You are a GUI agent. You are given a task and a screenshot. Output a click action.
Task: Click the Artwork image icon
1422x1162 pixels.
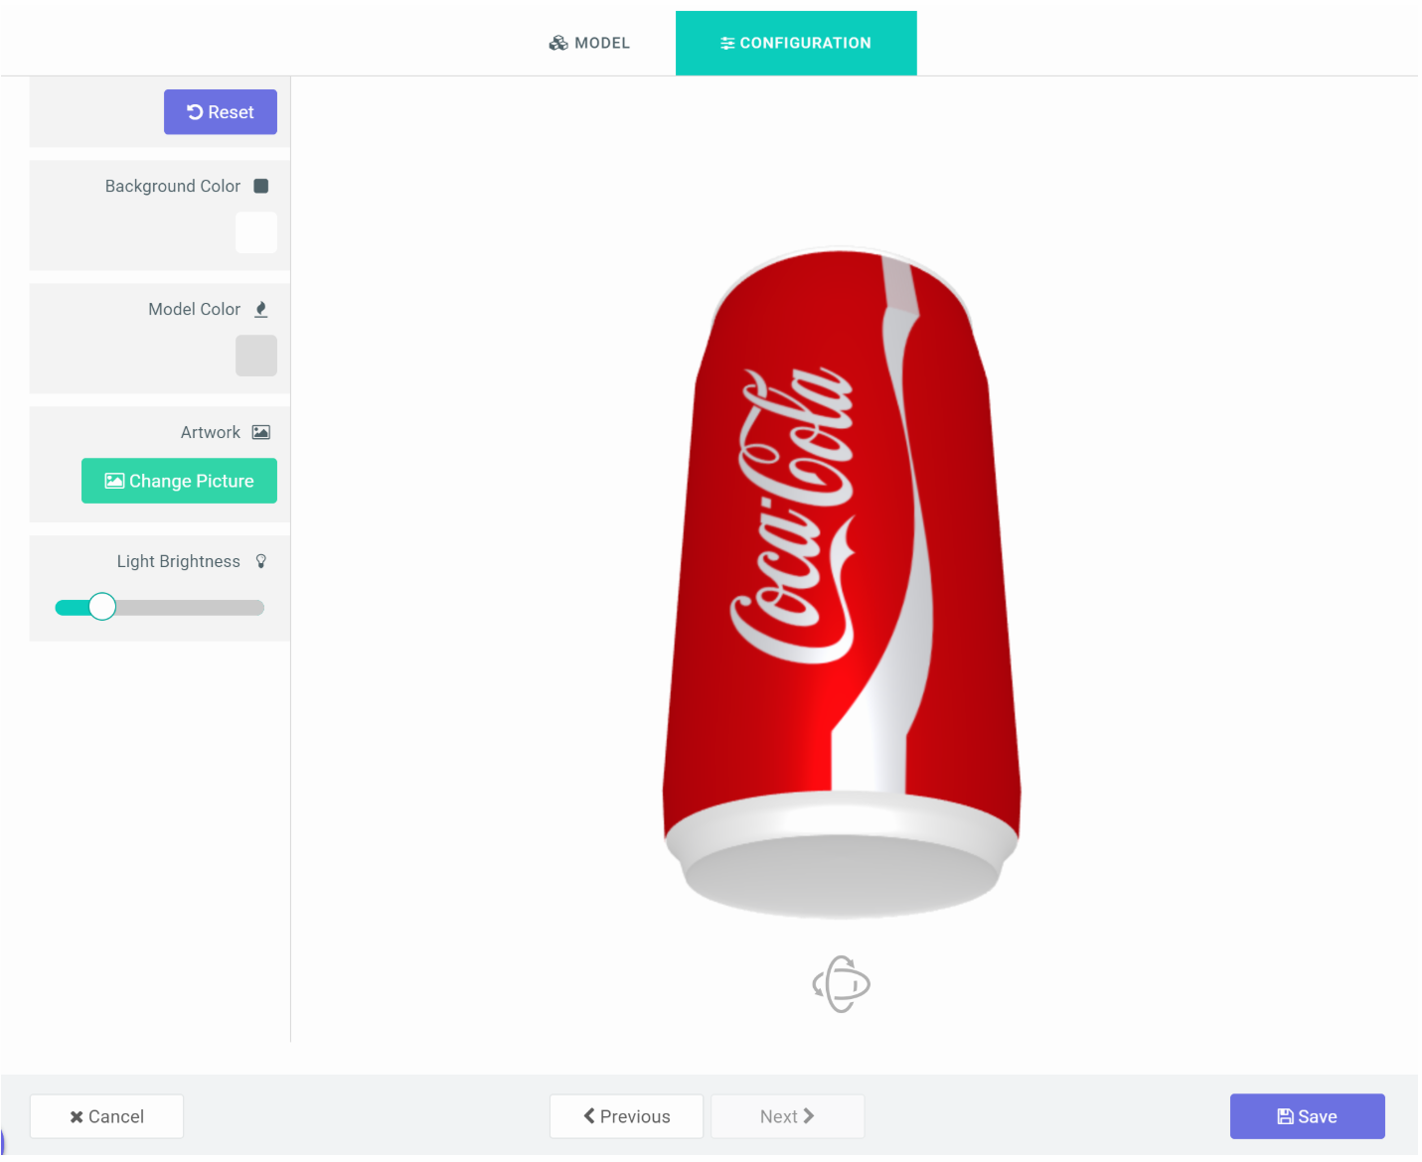(x=261, y=432)
